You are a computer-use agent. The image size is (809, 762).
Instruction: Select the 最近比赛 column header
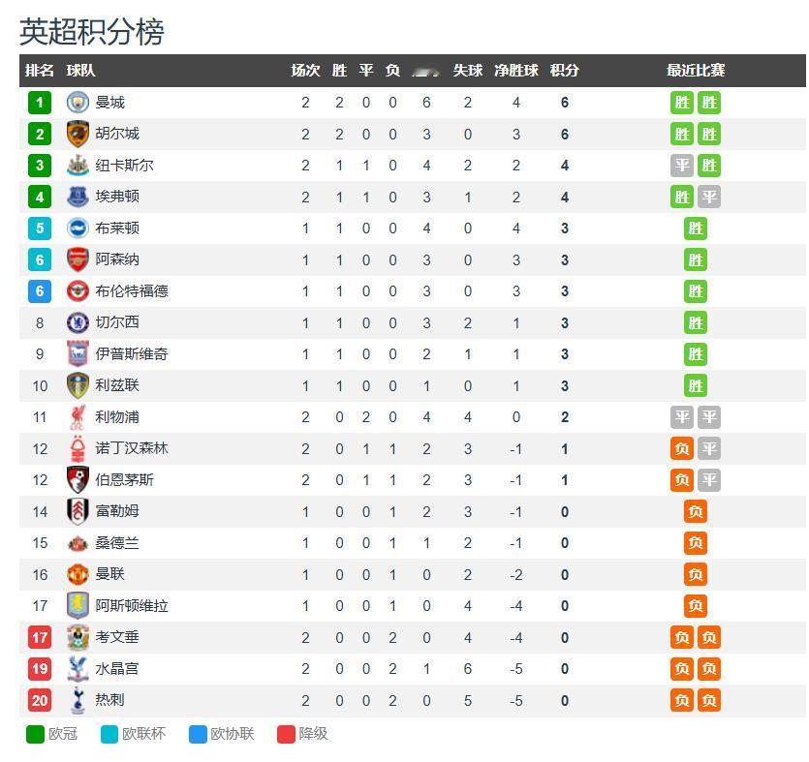(696, 70)
